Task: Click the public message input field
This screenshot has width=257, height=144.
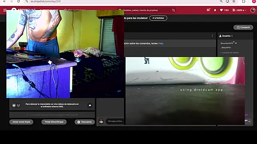Action: point(115,121)
